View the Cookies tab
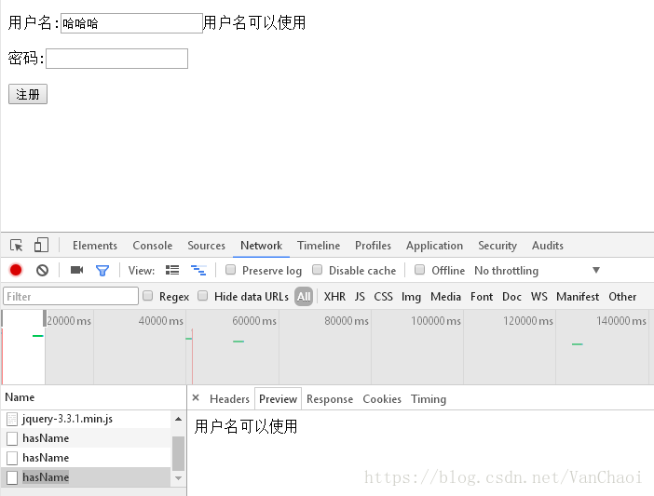This screenshot has height=496, width=654. 382,399
